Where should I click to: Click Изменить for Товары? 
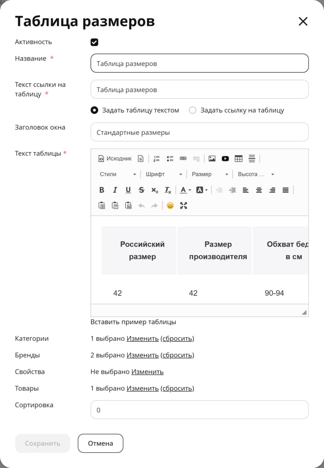click(x=142, y=388)
